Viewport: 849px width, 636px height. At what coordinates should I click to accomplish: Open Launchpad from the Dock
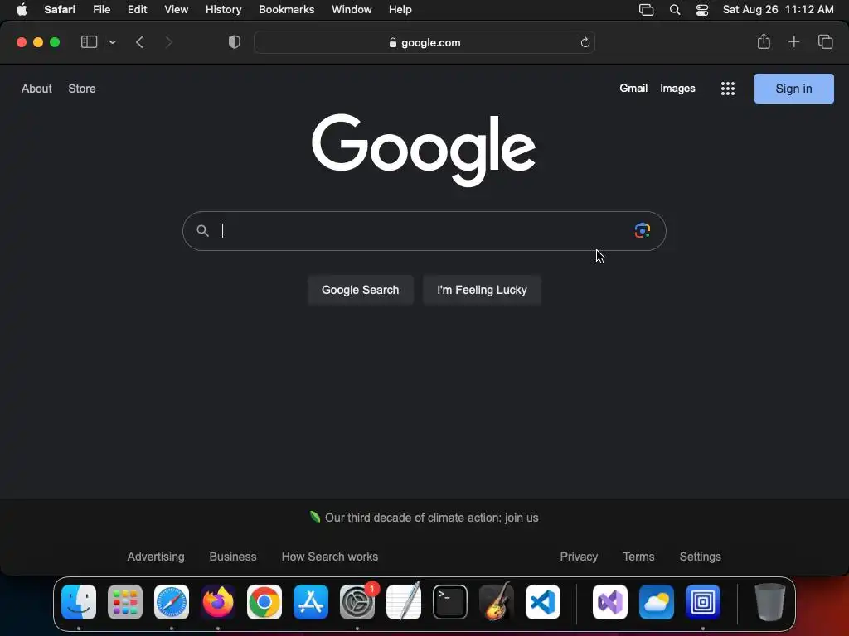[x=125, y=602]
